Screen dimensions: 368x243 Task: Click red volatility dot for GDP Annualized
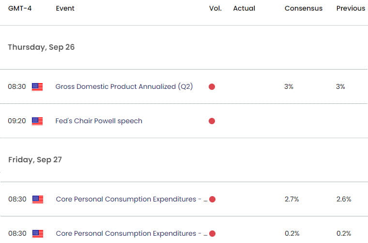(x=212, y=87)
